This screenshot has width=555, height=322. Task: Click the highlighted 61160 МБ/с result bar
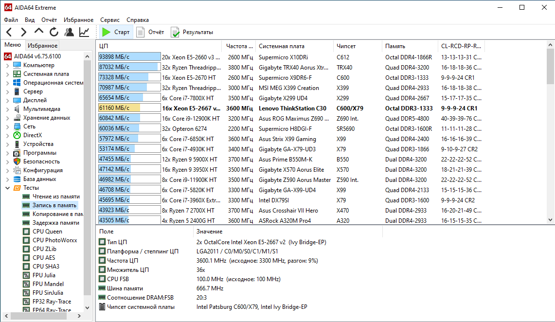(129, 108)
